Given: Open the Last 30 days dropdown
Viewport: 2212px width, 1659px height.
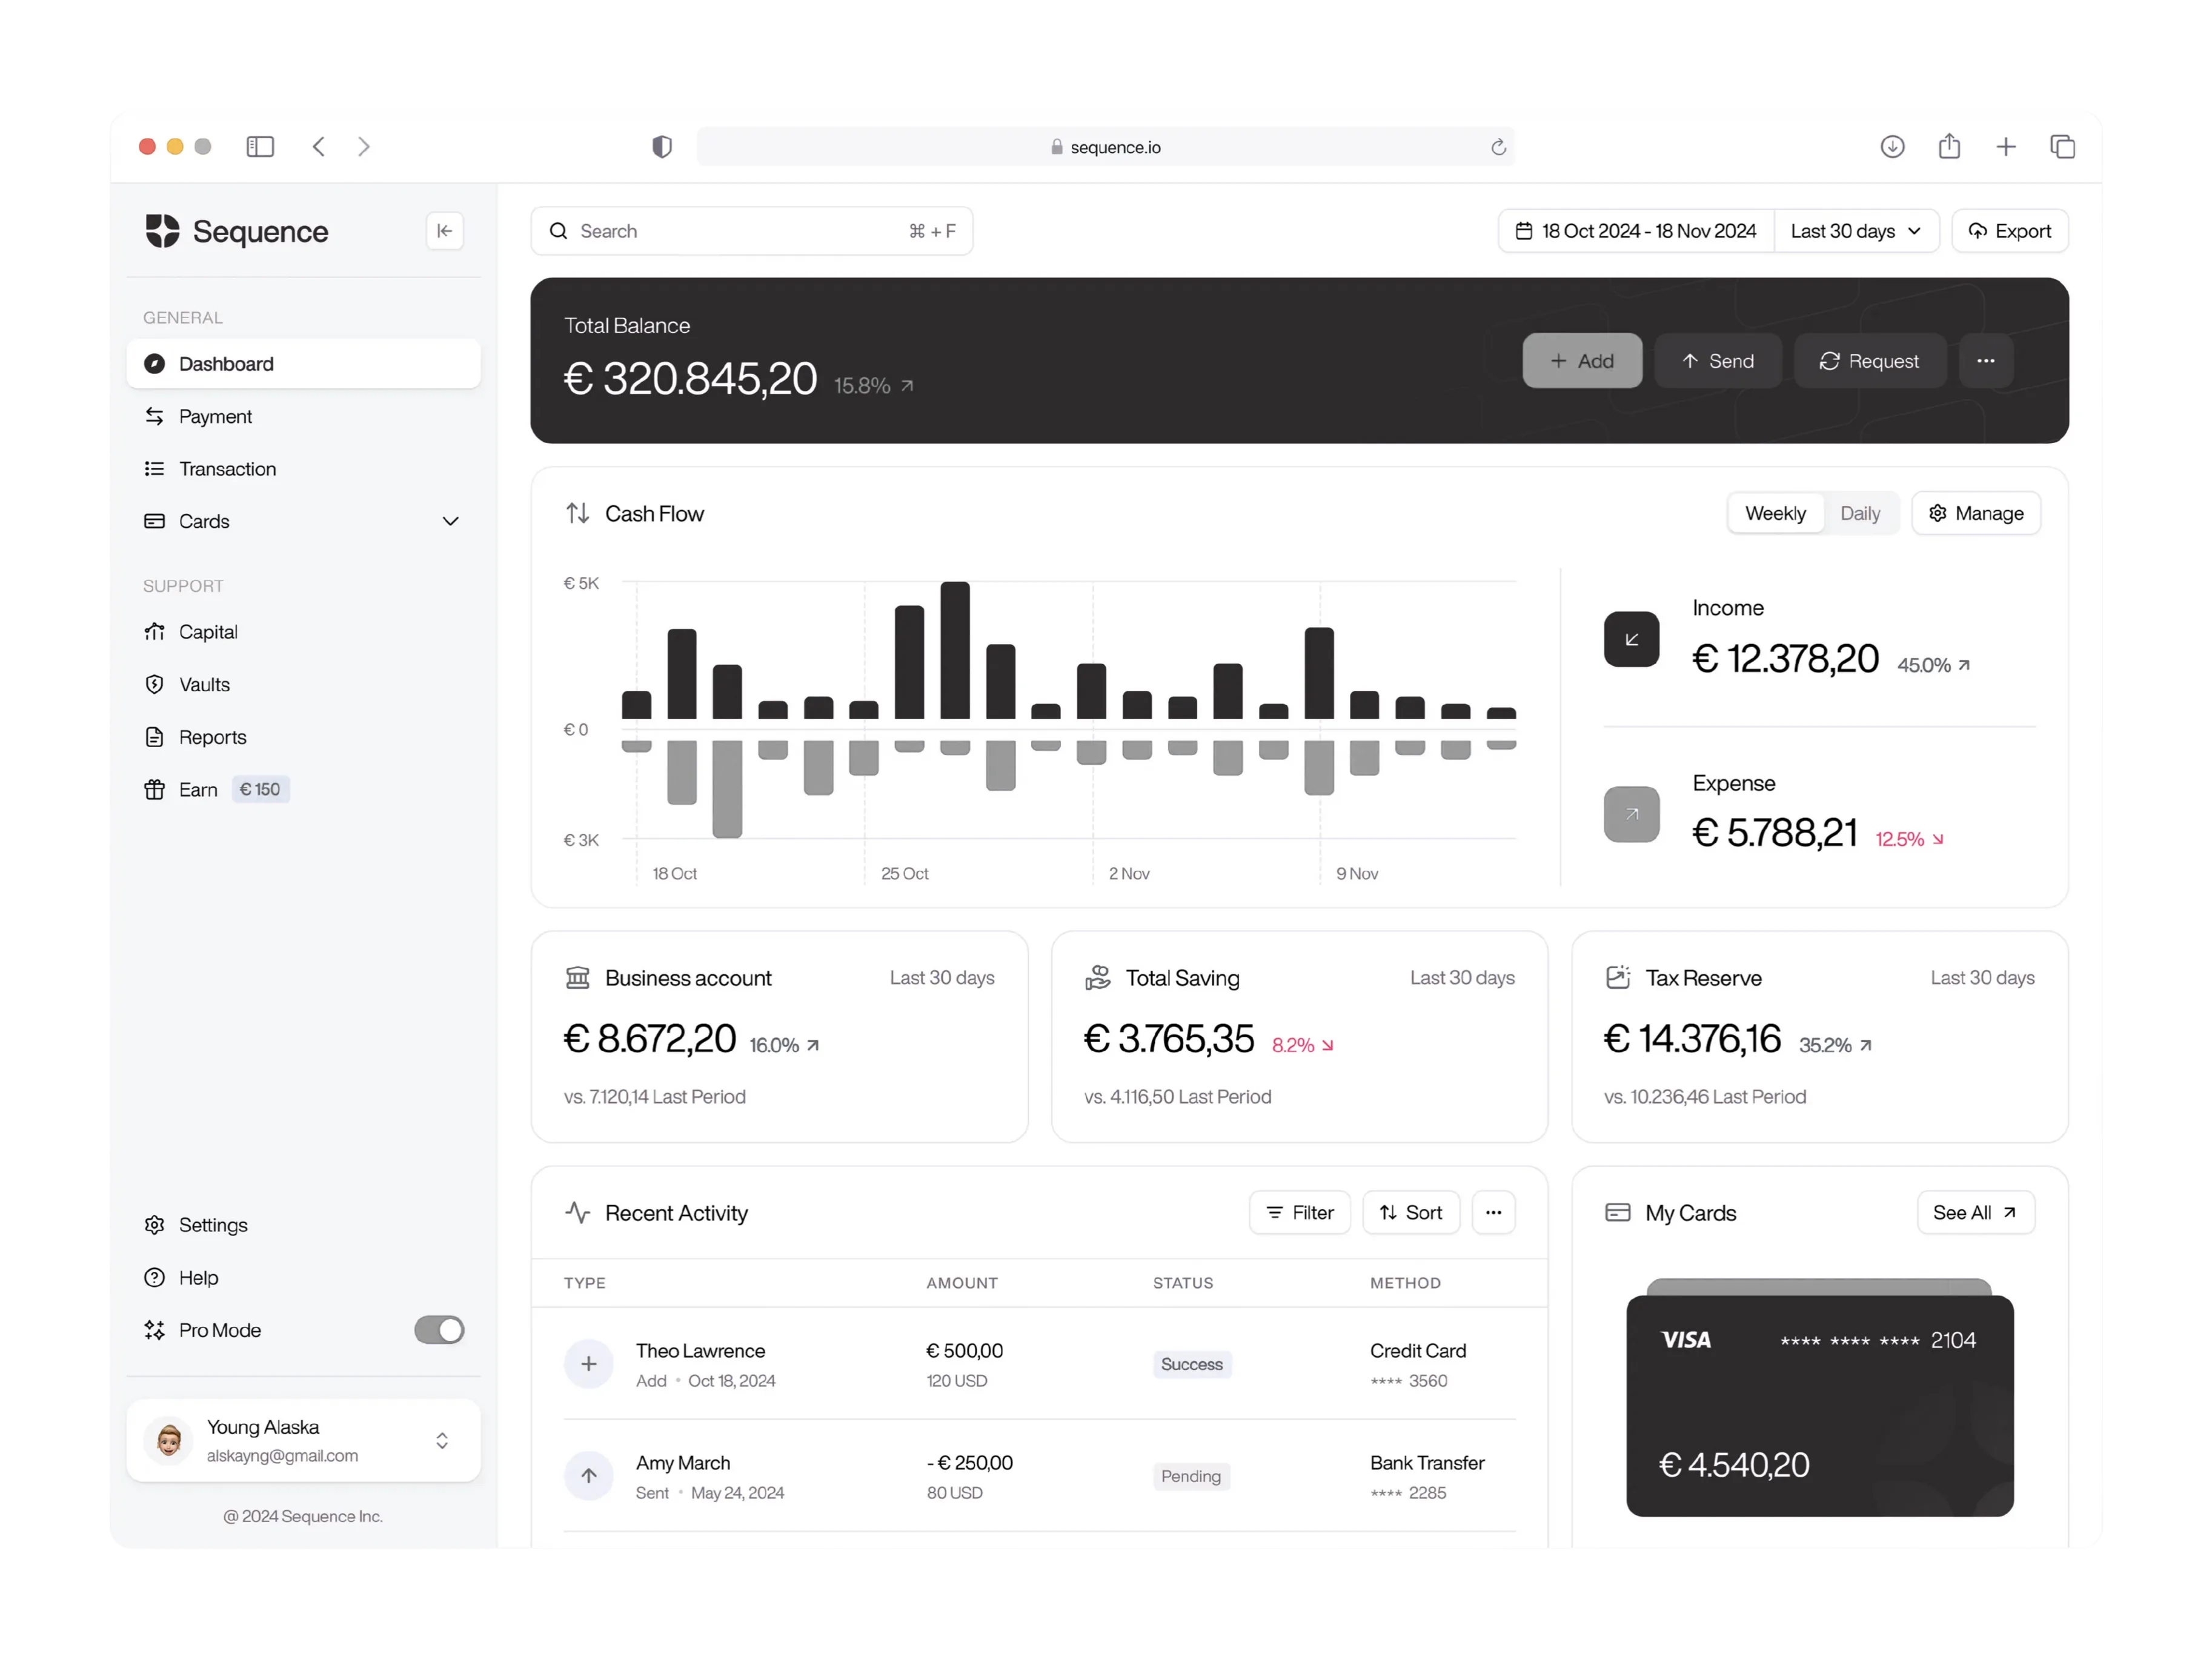Looking at the screenshot, I should (x=1855, y=231).
